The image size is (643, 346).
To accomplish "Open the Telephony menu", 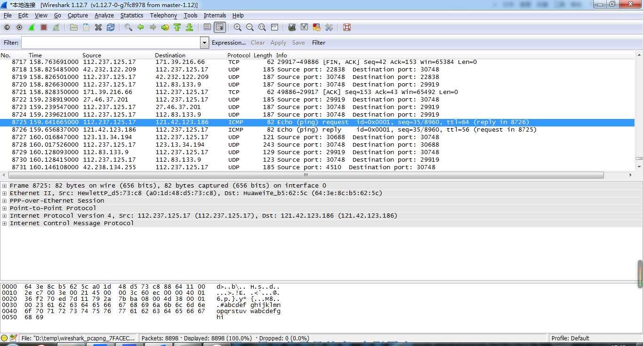I will 163,16.
